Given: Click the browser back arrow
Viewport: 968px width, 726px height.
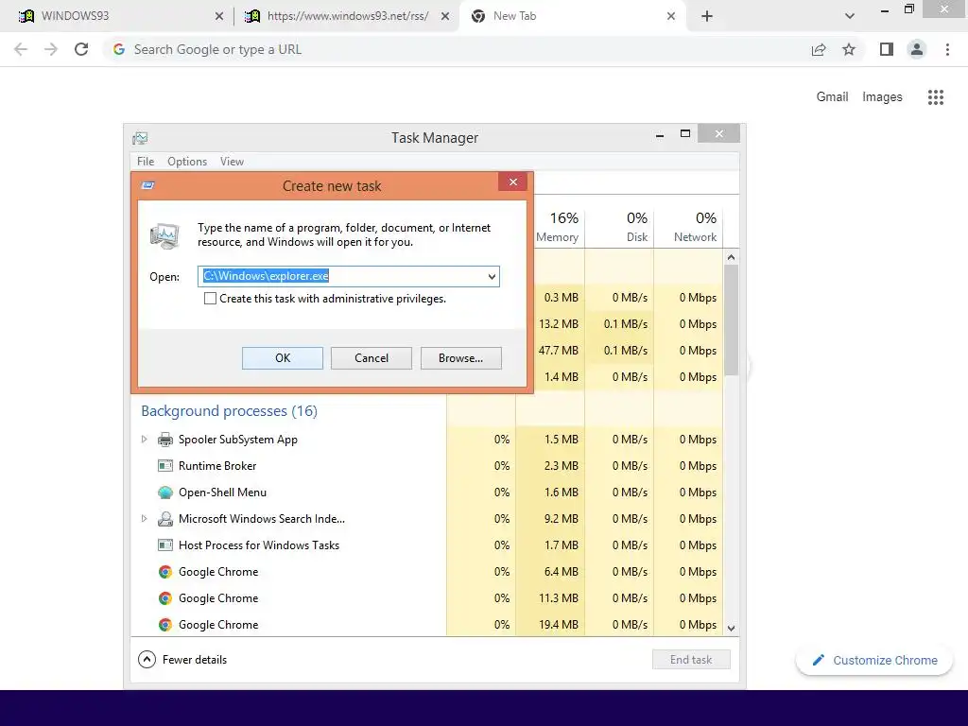Looking at the screenshot, I should (x=21, y=49).
